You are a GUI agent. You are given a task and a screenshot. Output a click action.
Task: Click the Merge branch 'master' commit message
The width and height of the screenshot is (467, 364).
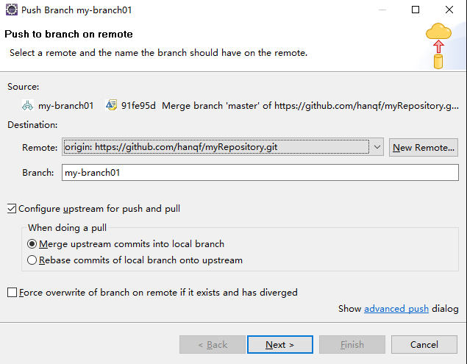click(310, 105)
